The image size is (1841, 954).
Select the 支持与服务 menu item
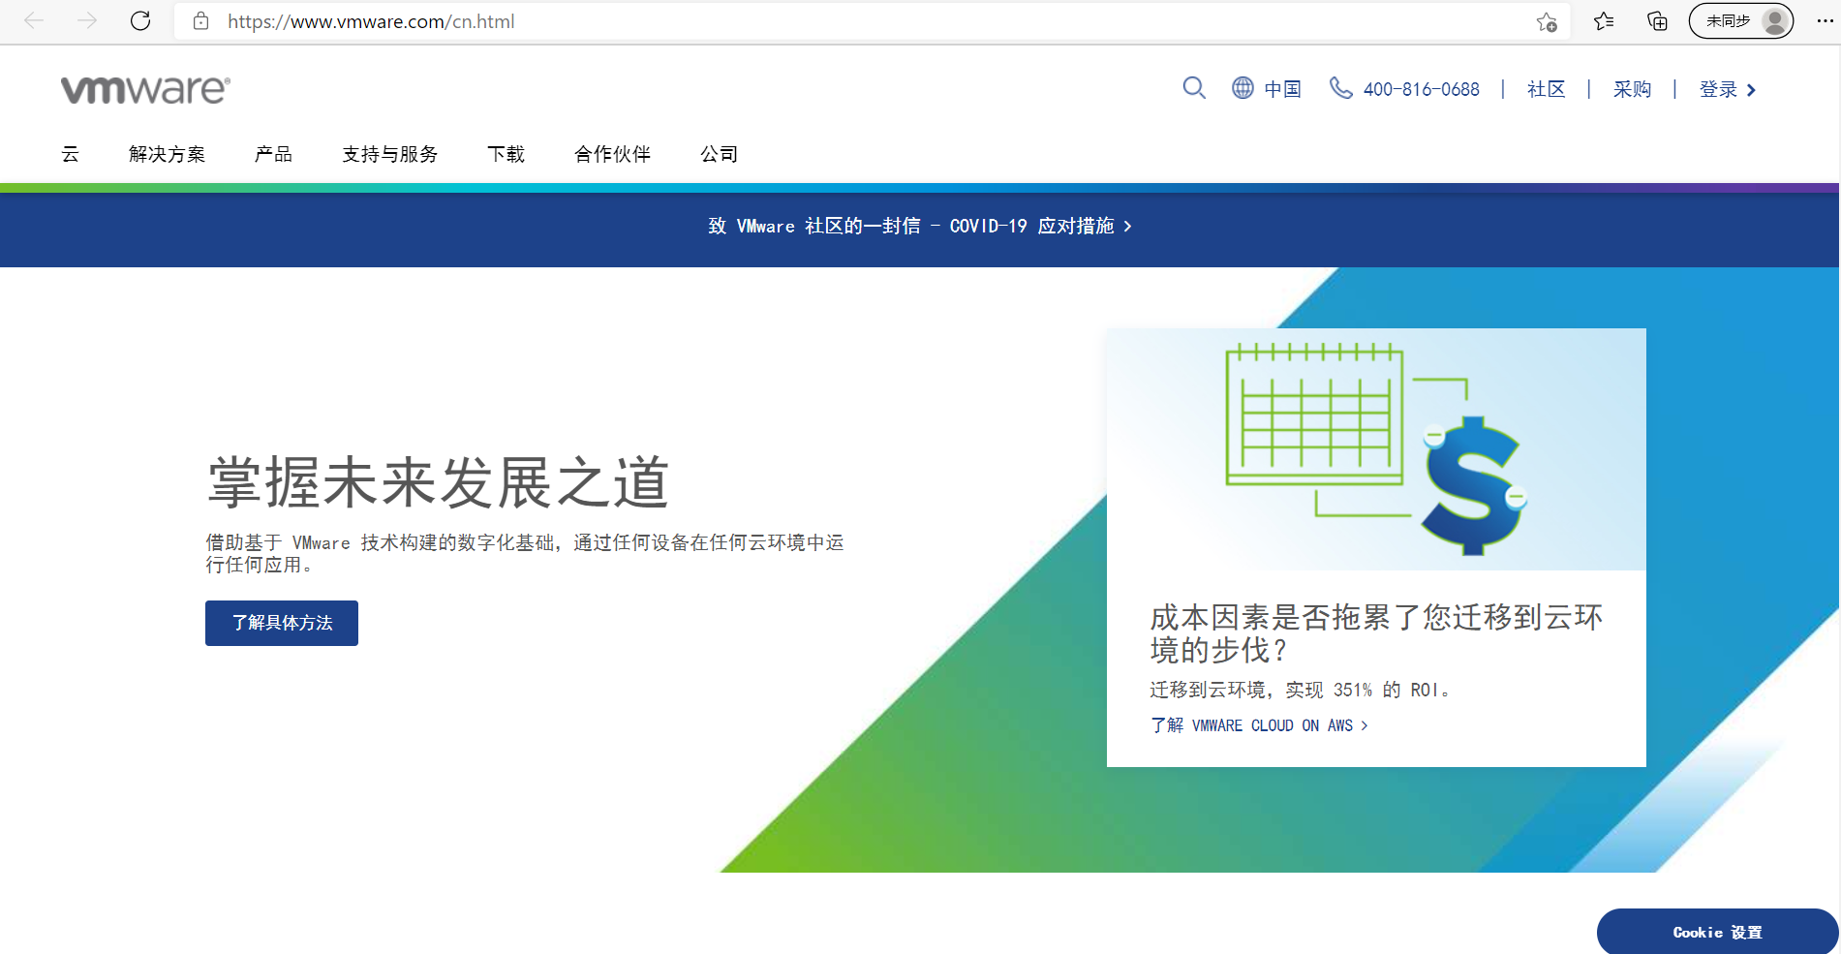pos(389,153)
